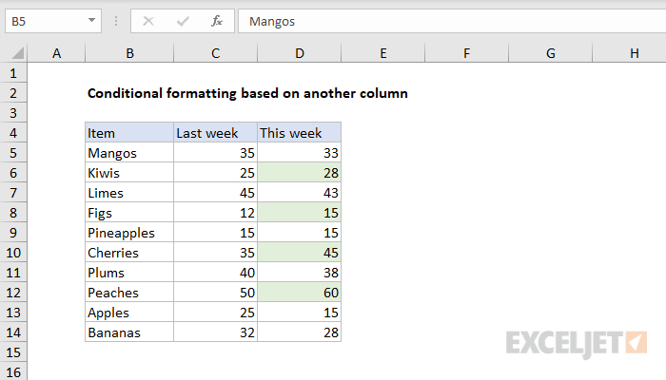Select row 12 header
The height and width of the screenshot is (380, 666).
[14, 293]
